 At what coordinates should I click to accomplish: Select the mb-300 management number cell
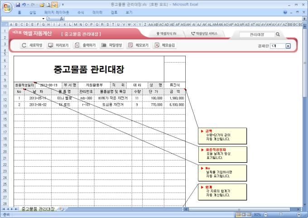86,98
